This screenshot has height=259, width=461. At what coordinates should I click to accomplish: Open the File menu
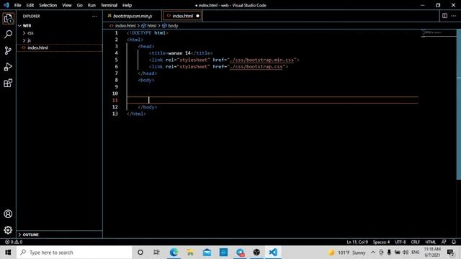tap(17, 5)
